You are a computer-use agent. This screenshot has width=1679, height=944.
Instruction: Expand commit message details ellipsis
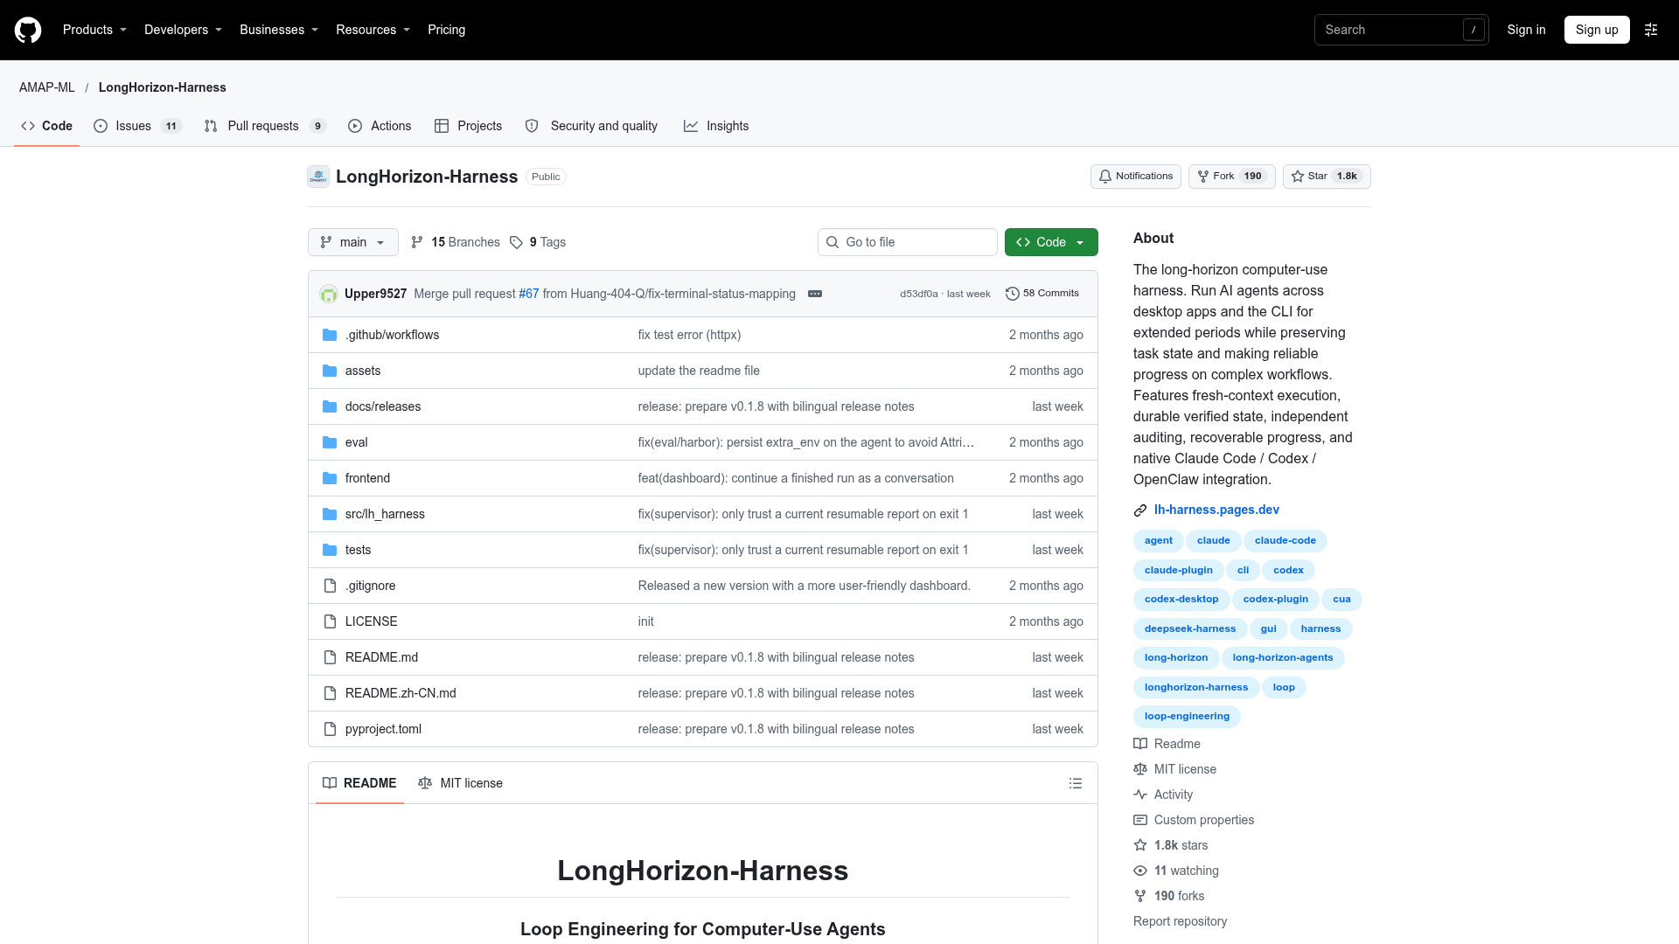815,294
